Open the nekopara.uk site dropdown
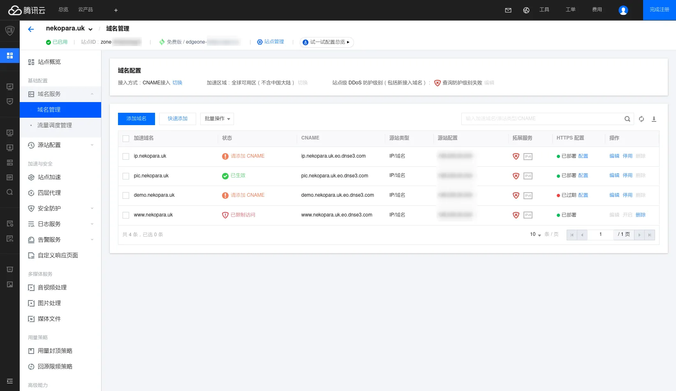676x391 pixels. [69, 28]
